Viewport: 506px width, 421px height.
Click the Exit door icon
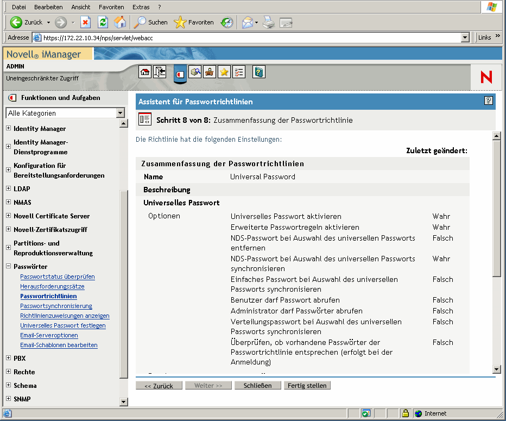click(x=160, y=72)
